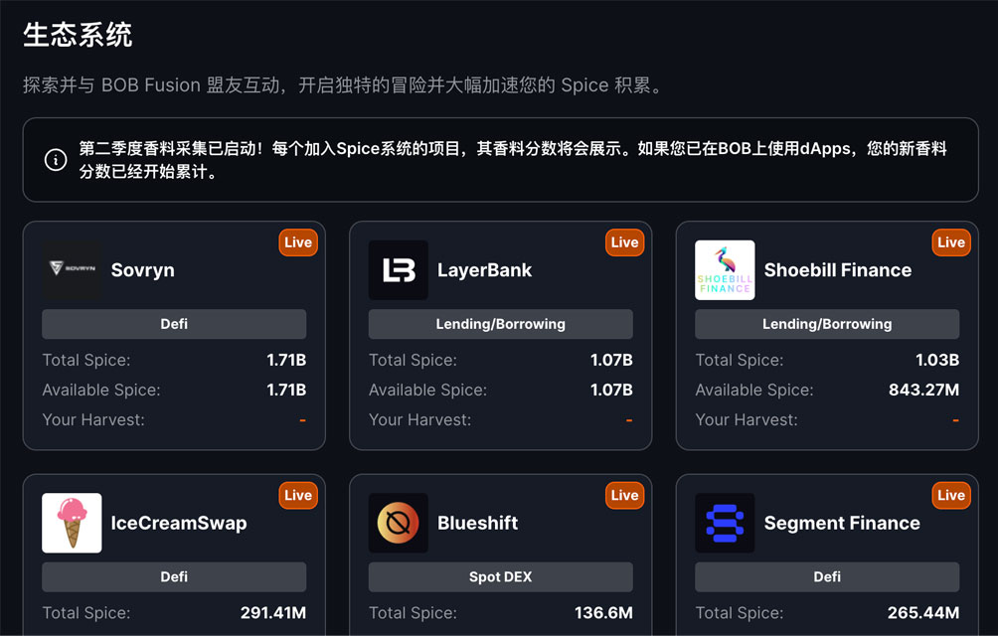Click the Total Spice label on IceCreamSwap card
Screen dimensions: 998x636
(x=86, y=613)
